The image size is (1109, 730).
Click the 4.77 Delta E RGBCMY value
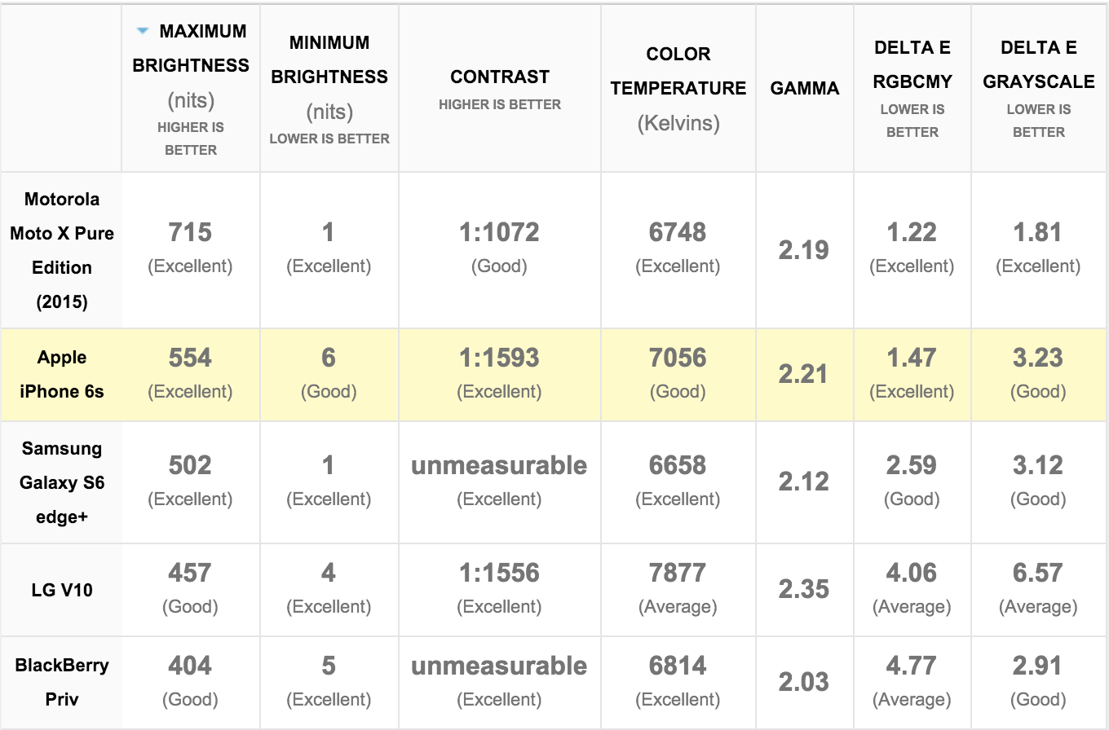tap(912, 666)
